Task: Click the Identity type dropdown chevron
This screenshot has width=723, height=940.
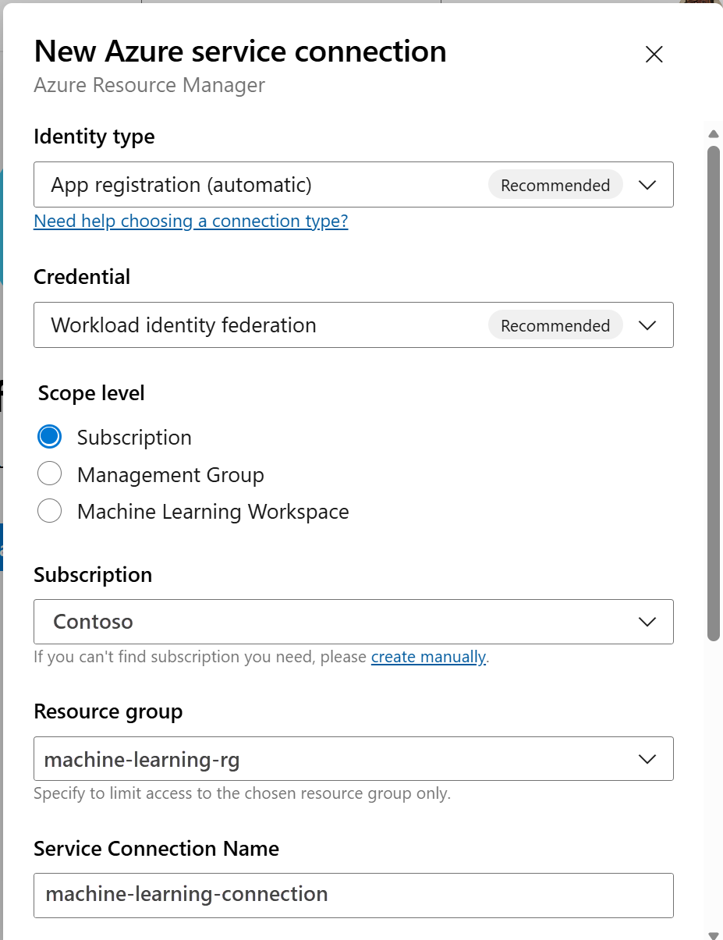Action: click(x=647, y=184)
